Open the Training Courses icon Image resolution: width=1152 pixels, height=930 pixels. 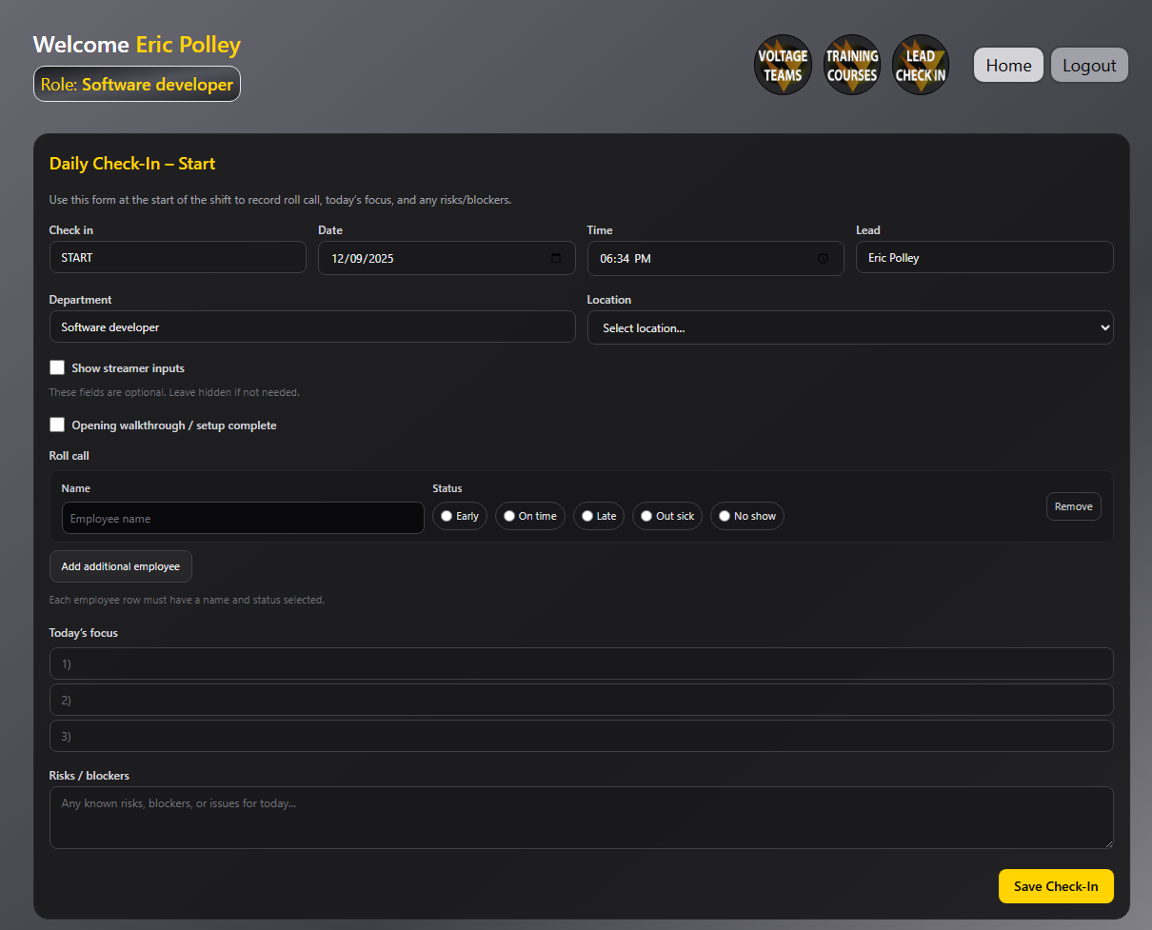click(x=851, y=65)
